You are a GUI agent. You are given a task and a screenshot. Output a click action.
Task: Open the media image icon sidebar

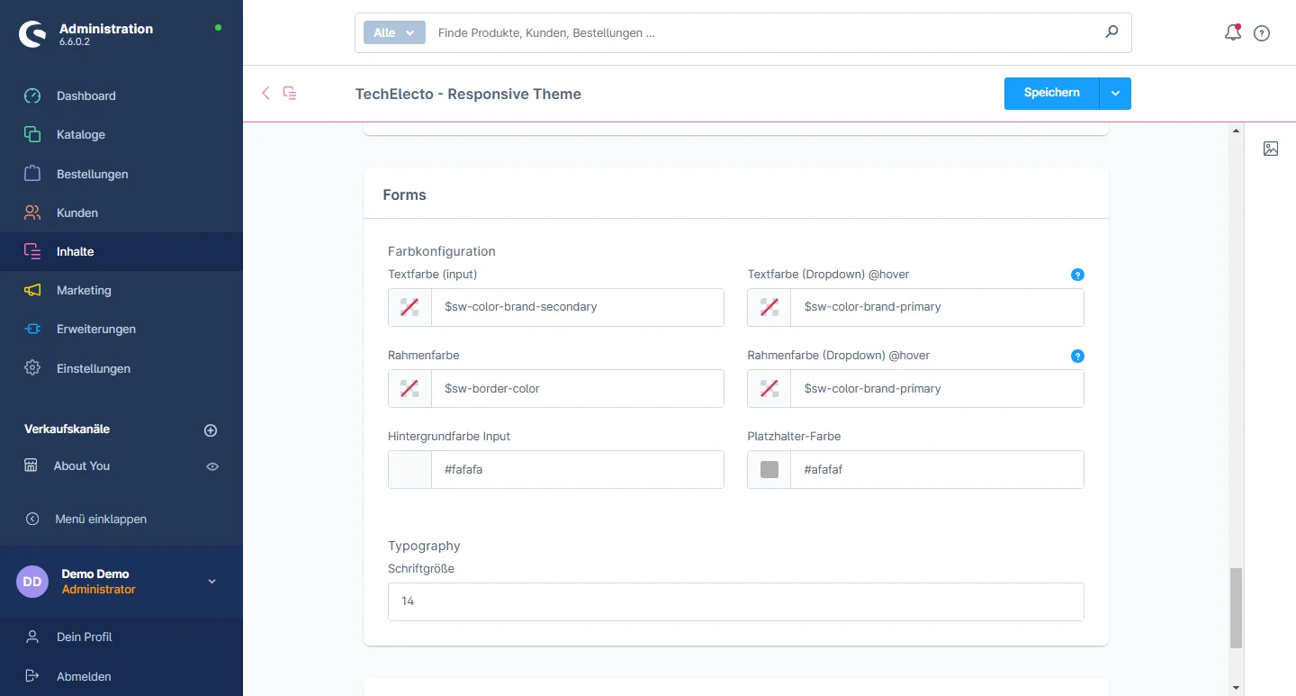(1271, 149)
